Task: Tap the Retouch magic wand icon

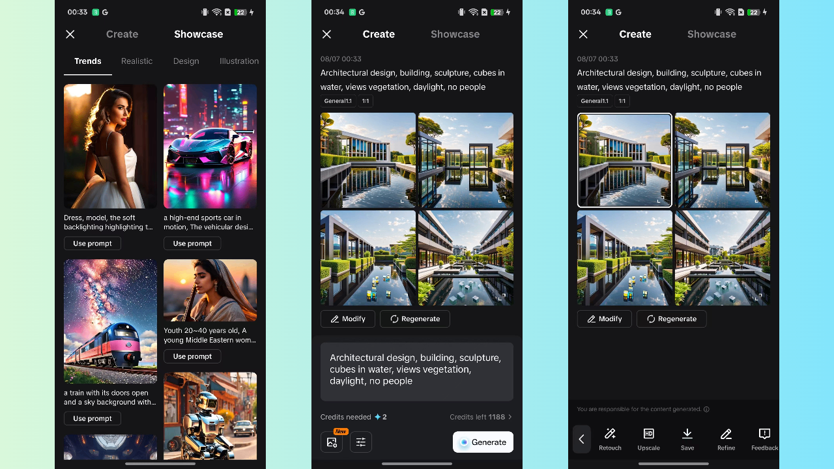Action: (610, 434)
